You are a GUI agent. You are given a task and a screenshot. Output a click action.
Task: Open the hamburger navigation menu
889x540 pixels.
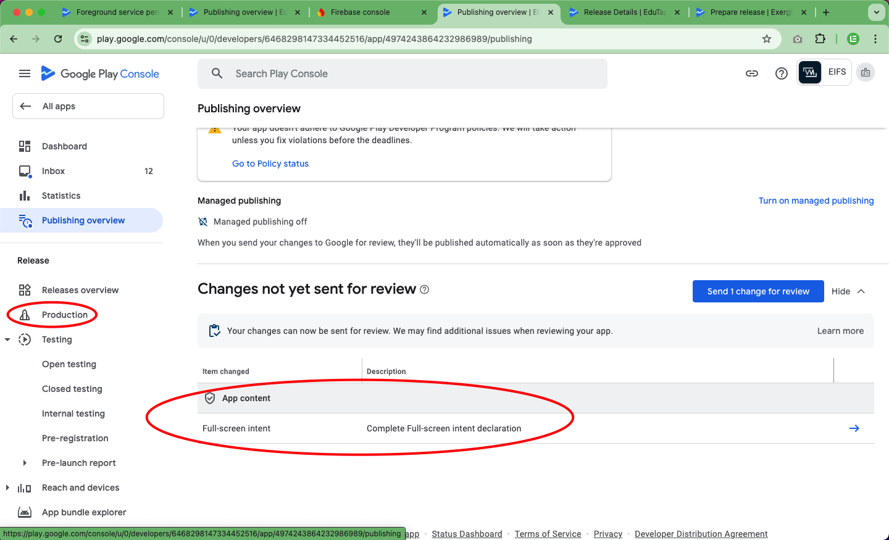pos(25,73)
